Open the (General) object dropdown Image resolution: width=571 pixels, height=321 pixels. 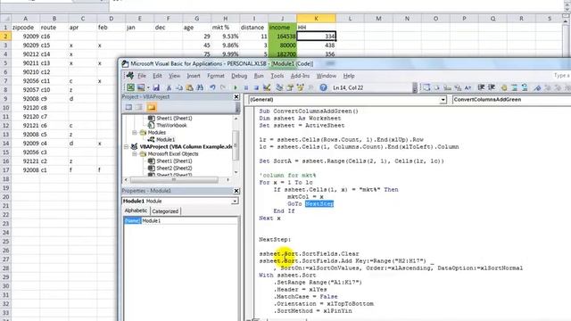click(443, 99)
